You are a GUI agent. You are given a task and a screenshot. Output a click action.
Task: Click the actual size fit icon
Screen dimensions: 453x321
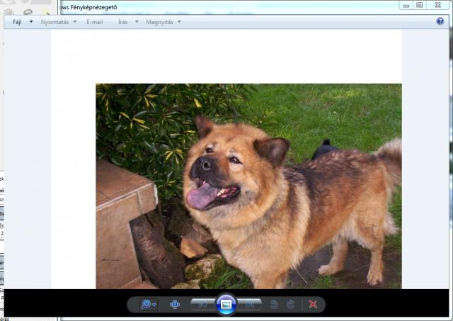point(175,305)
